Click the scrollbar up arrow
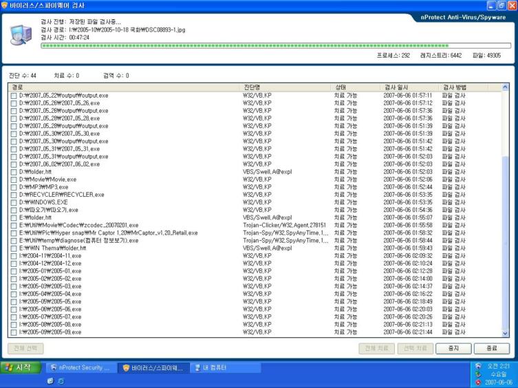This screenshot has height=388, width=518. (505, 87)
